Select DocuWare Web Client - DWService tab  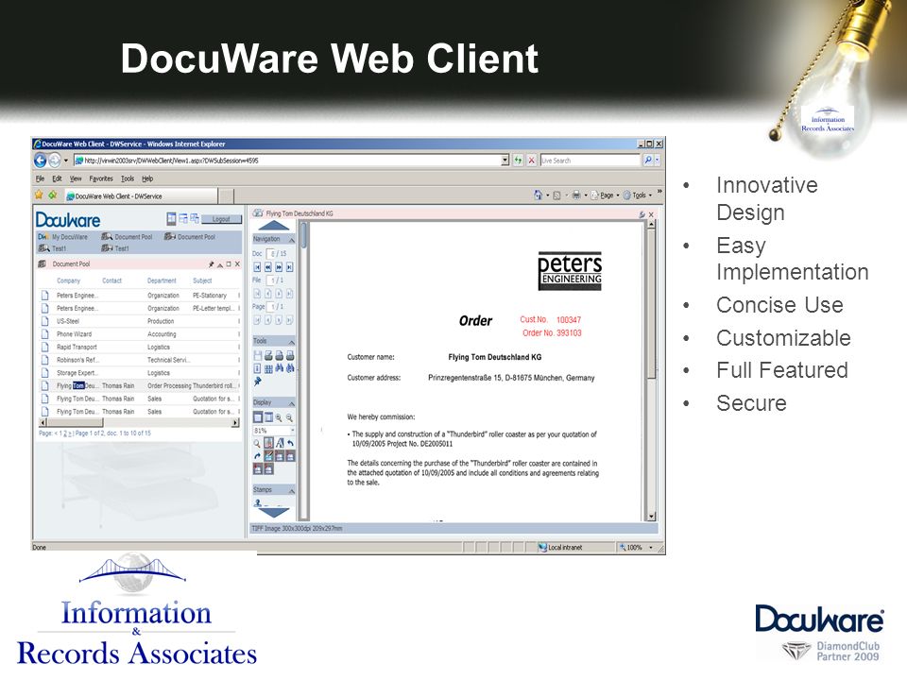(141, 196)
